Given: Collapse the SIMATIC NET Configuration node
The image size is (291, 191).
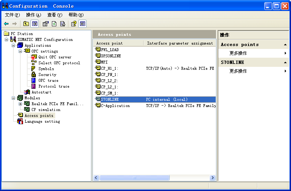Looking at the screenshot, I should [7, 39].
